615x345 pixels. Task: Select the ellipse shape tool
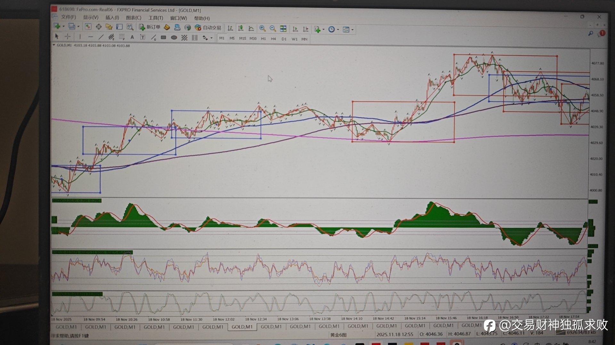(x=174, y=37)
